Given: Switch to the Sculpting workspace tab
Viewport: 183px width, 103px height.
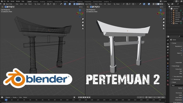Looking at the screenshot, I should [42, 2].
